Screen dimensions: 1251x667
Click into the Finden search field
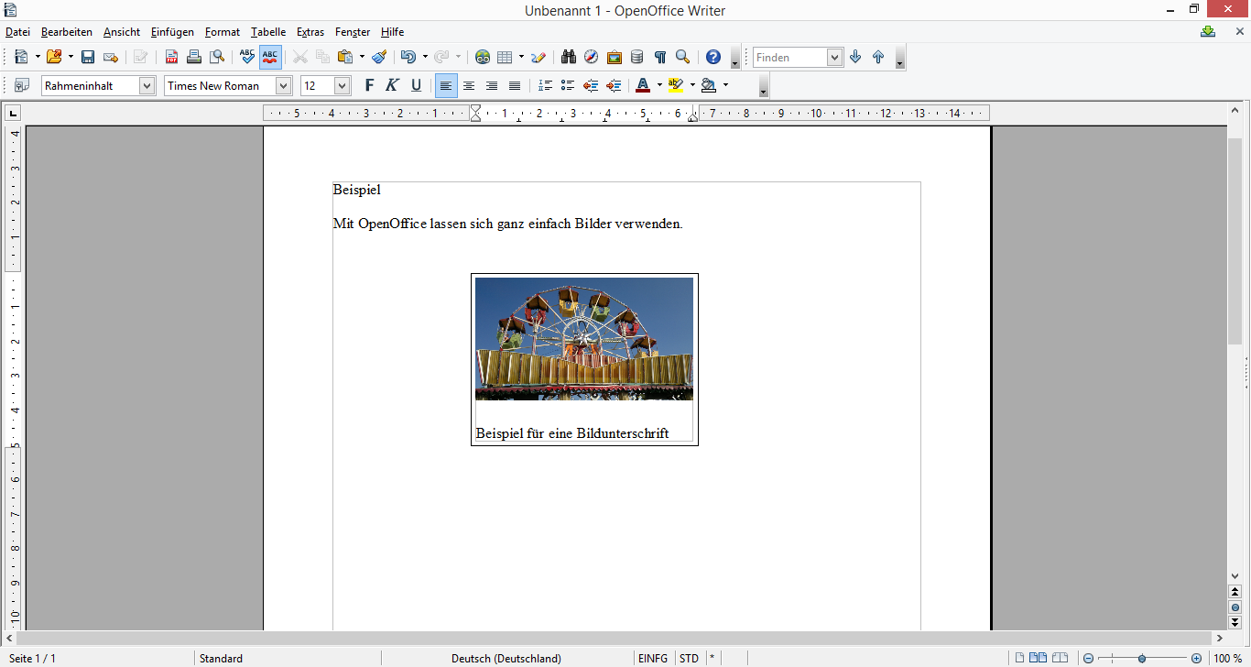pos(789,57)
